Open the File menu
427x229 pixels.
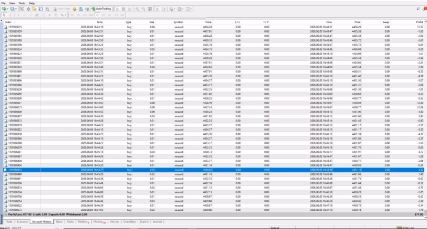tap(3, 3)
